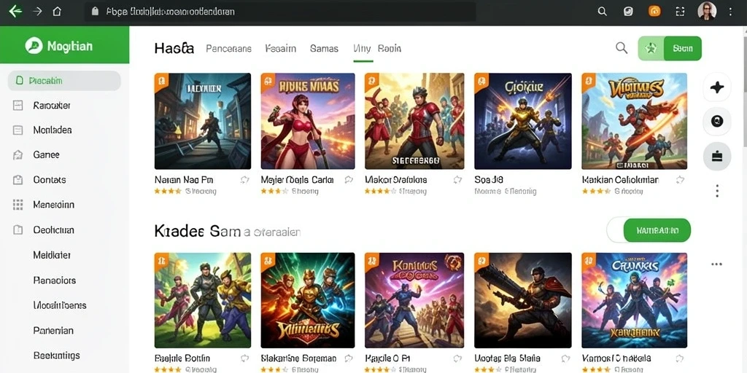Click the magnifier icon in browser toolbar

click(602, 12)
